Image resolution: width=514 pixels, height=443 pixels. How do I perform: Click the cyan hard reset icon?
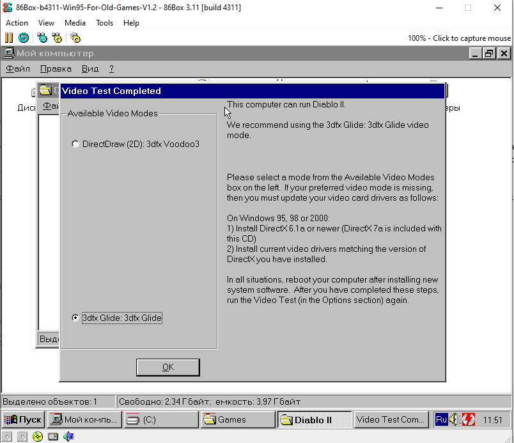click(x=24, y=38)
